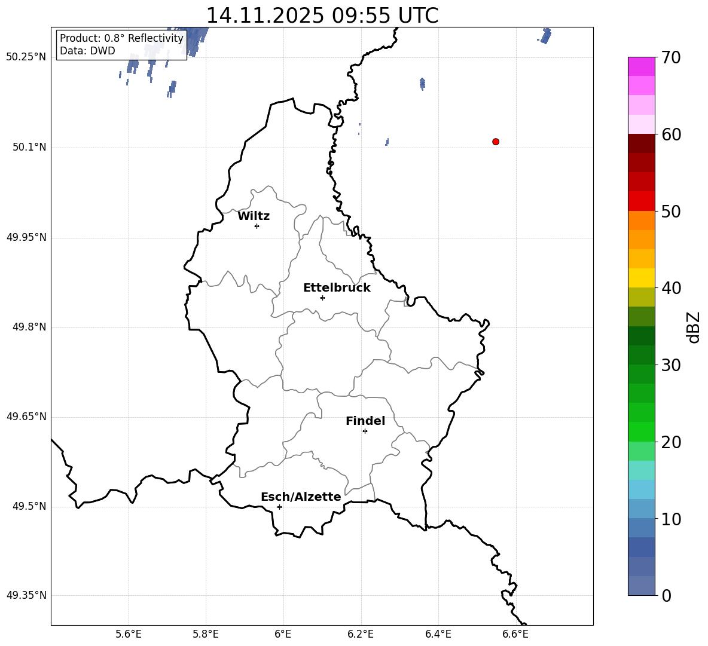The height and width of the screenshot is (646, 708).
Task: Click the radar echo in the top-right corner
Action: click(545, 36)
